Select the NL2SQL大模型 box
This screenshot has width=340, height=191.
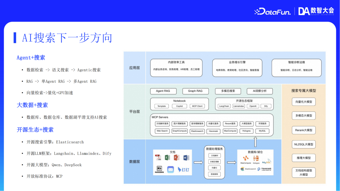click(303, 144)
